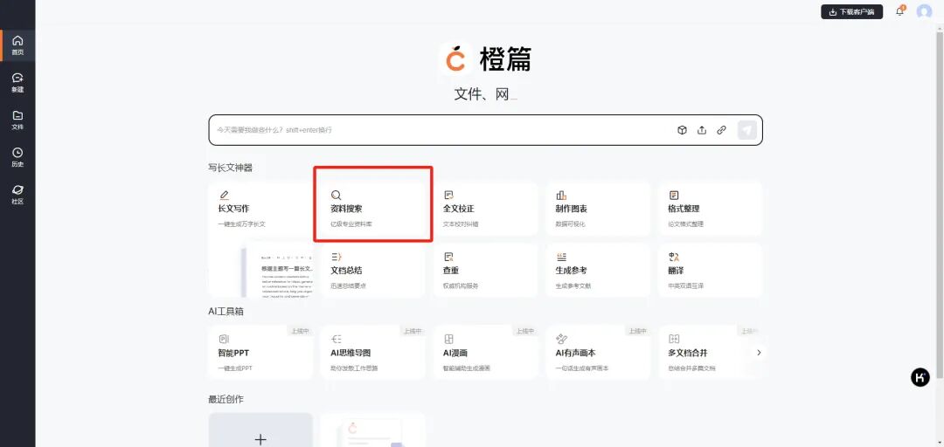This screenshot has height=447, width=944.
Task: Open the 生成参考 card
Action: point(598,270)
